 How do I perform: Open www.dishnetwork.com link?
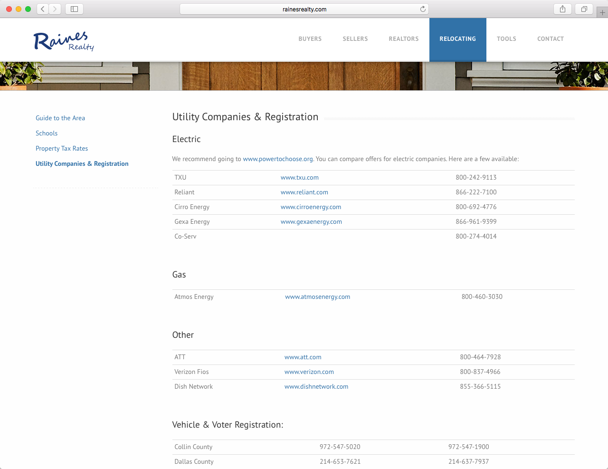[316, 386]
